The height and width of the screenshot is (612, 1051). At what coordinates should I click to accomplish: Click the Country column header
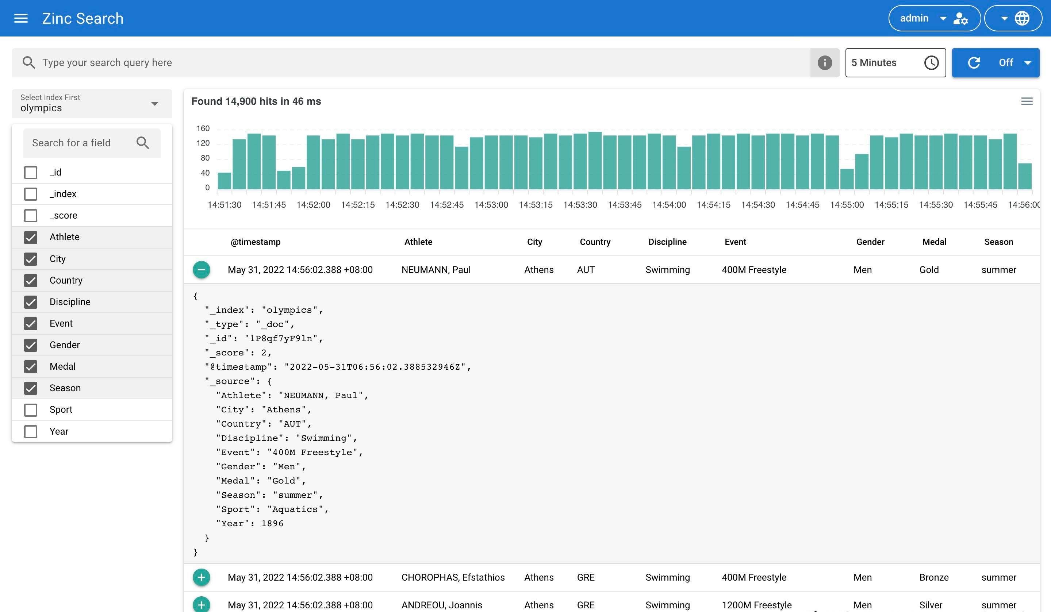tap(595, 242)
